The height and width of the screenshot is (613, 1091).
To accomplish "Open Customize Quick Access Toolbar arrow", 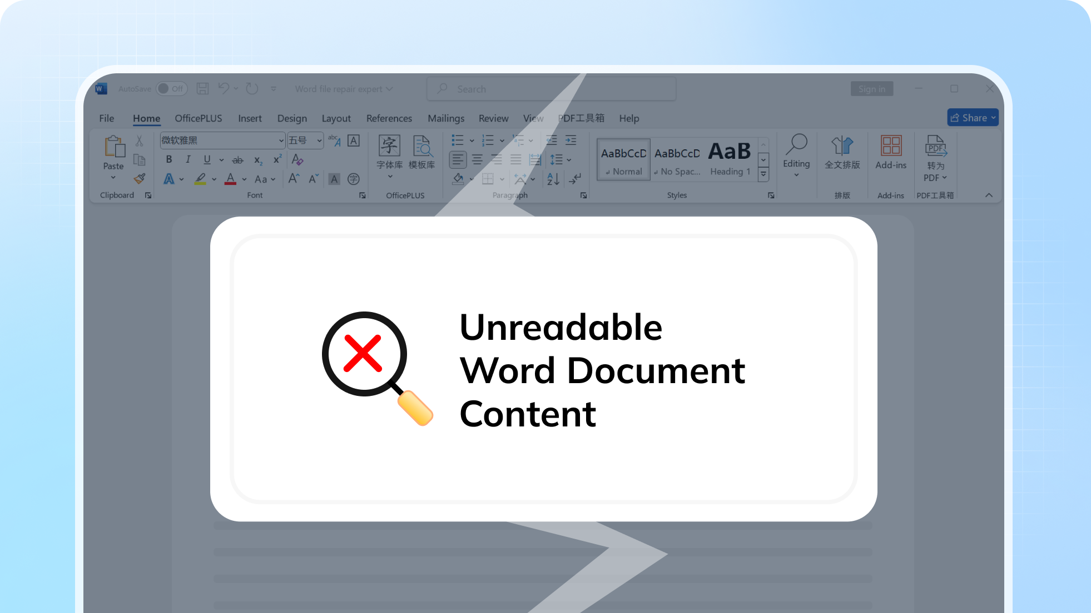I will pos(274,89).
